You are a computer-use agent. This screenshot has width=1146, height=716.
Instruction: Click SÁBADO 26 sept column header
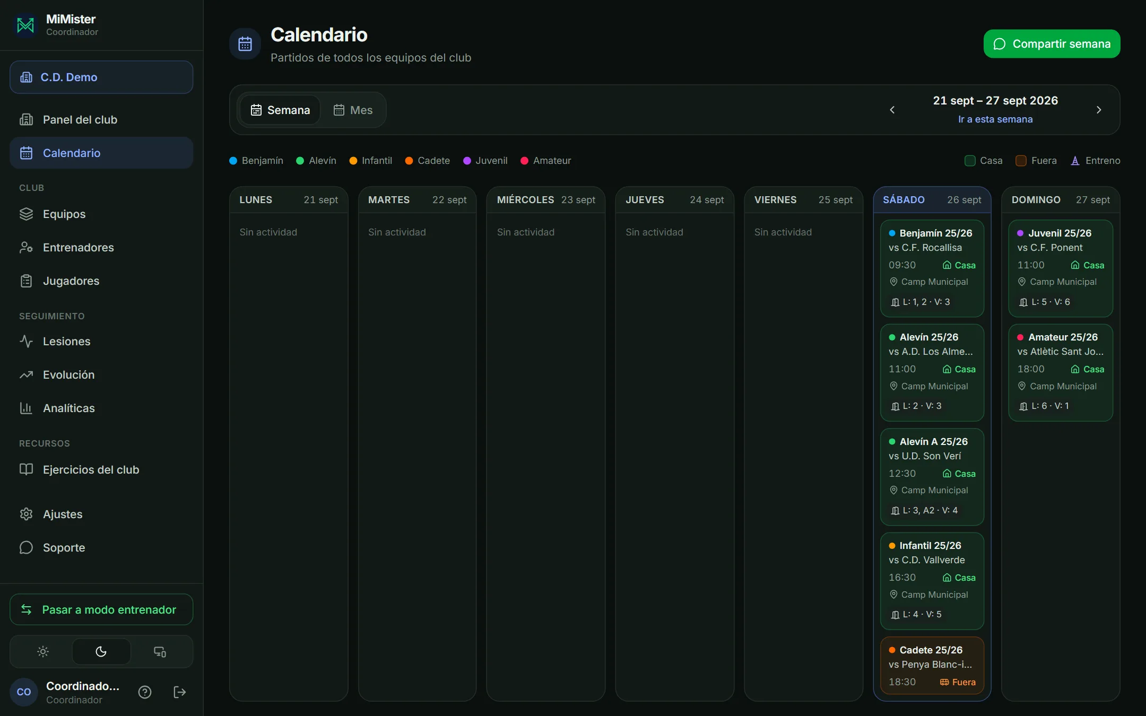pos(932,200)
